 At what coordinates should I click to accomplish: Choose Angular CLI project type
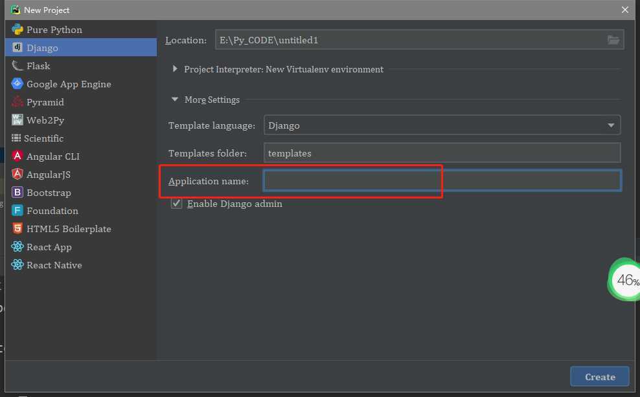53,156
